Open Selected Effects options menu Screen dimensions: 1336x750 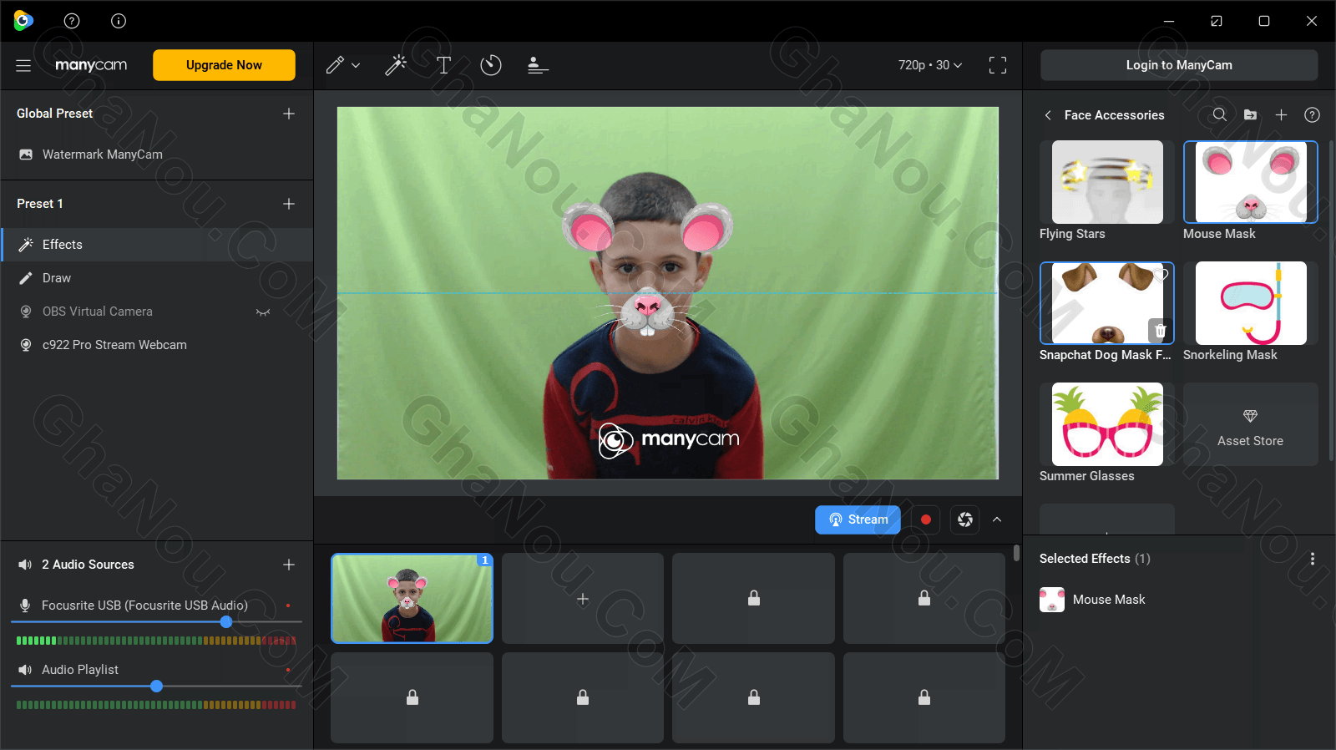point(1313,559)
